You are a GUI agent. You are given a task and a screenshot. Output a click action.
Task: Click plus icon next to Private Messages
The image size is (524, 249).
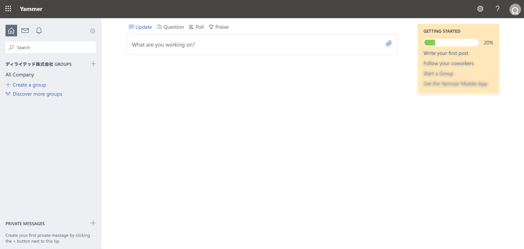click(x=93, y=223)
